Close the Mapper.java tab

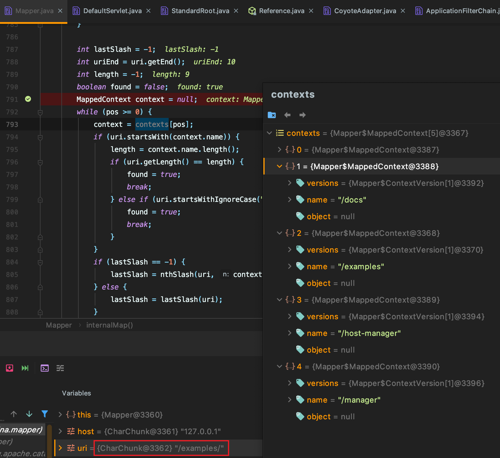tap(60, 11)
